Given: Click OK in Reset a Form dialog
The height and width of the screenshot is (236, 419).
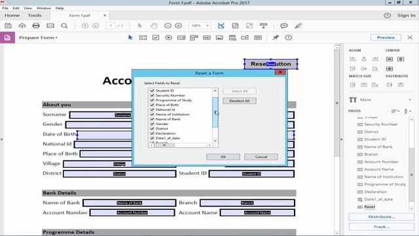Looking at the screenshot, I should pos(223,157).
